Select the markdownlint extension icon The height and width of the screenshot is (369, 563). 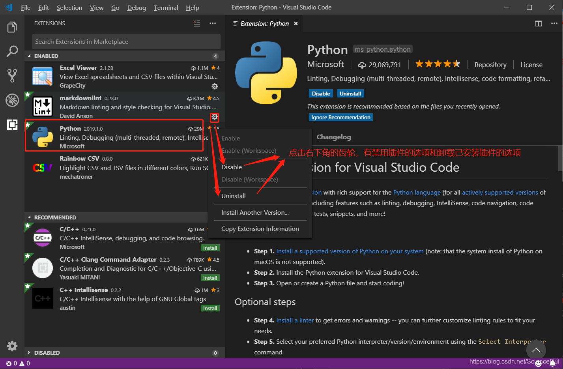tap(43, 107)
